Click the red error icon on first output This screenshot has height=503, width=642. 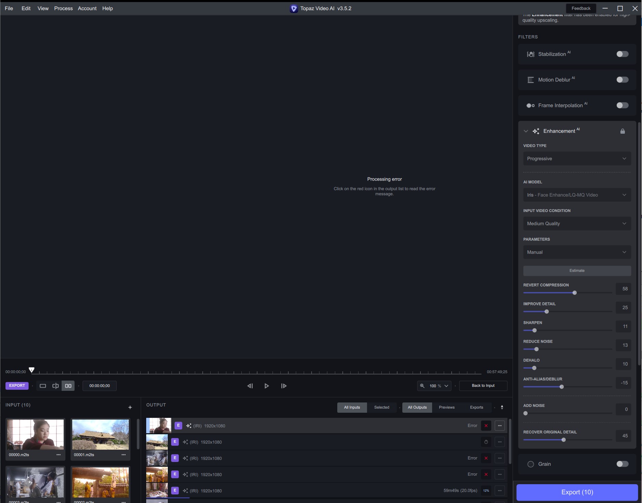pos(486,426)
